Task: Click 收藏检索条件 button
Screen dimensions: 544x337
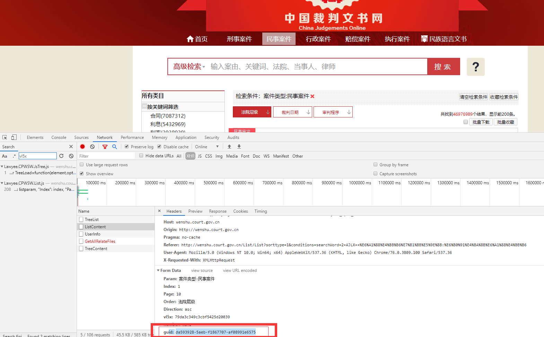Action: pos(504,97)
